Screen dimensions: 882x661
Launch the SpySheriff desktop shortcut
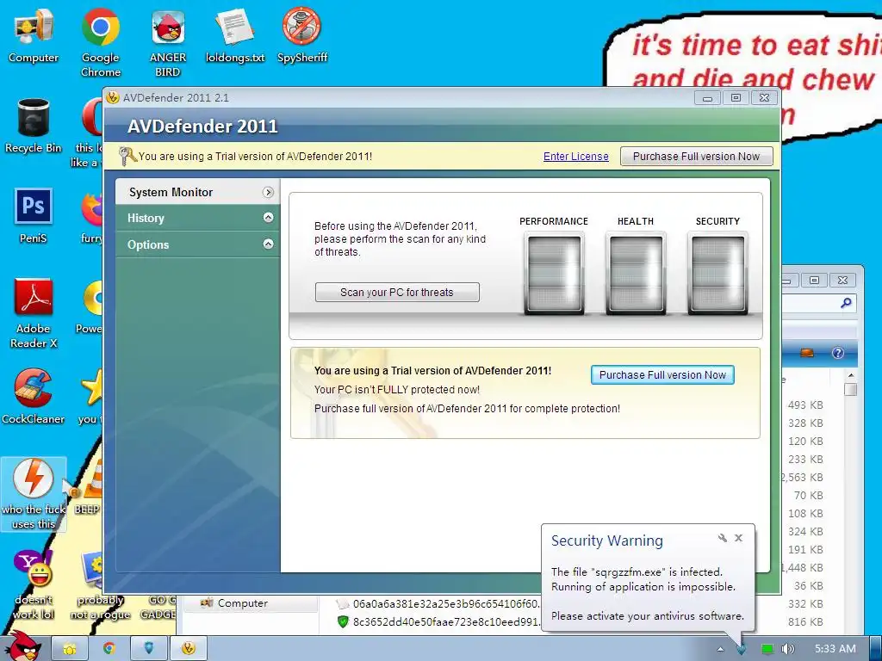[x=302, y=35]
